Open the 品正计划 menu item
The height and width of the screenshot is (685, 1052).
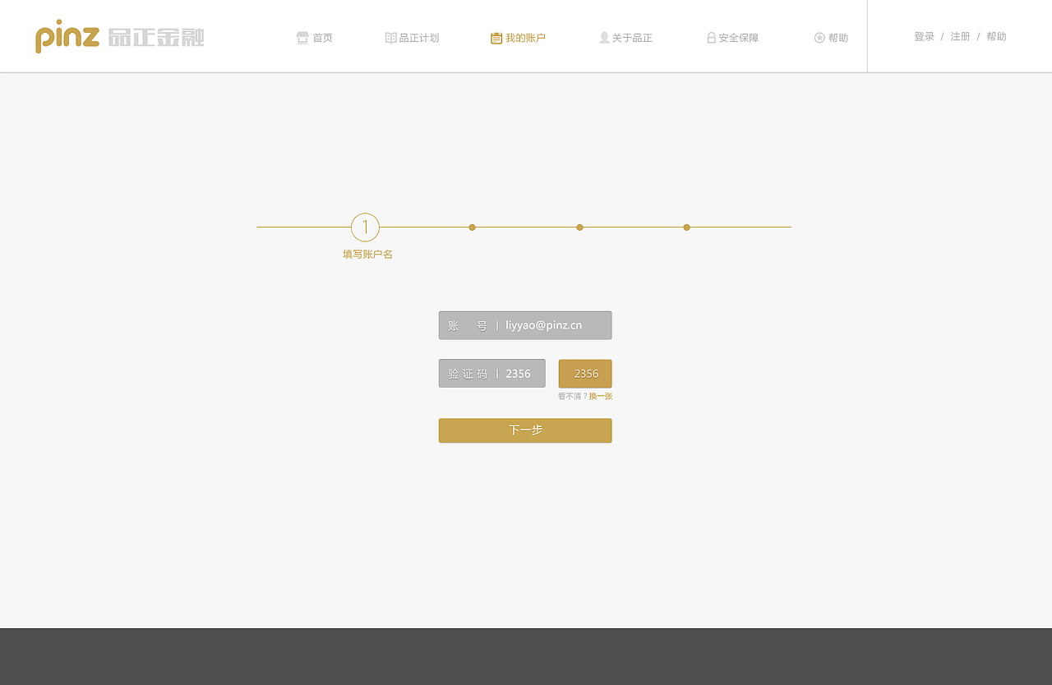point(419,38)
